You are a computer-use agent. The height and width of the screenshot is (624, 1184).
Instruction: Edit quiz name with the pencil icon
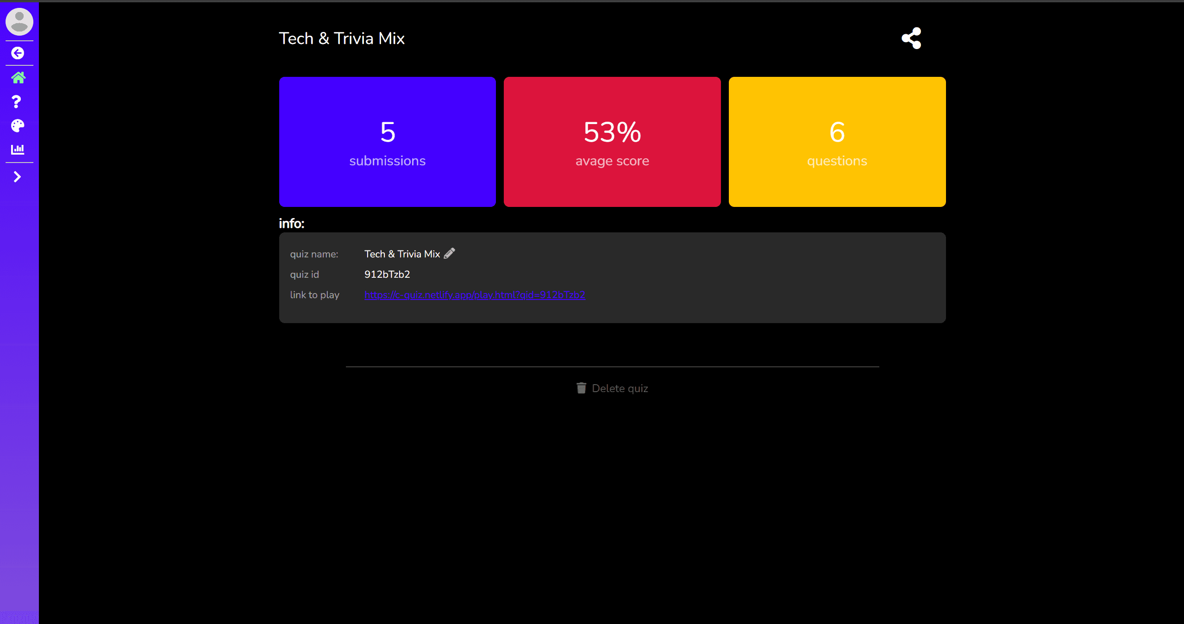pyautogui.click(x=449, y=253)
